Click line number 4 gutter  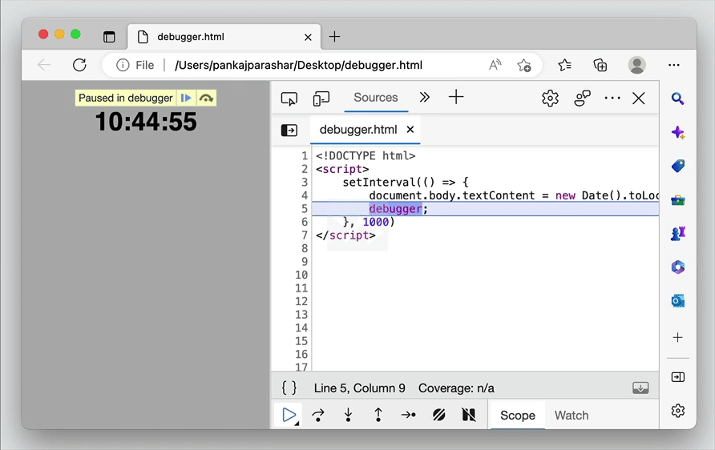pyautogui.click(x=304, y=195)
